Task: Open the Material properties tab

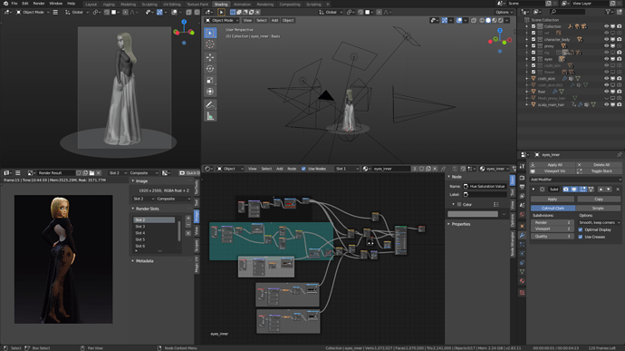Action: click(522, 281)
